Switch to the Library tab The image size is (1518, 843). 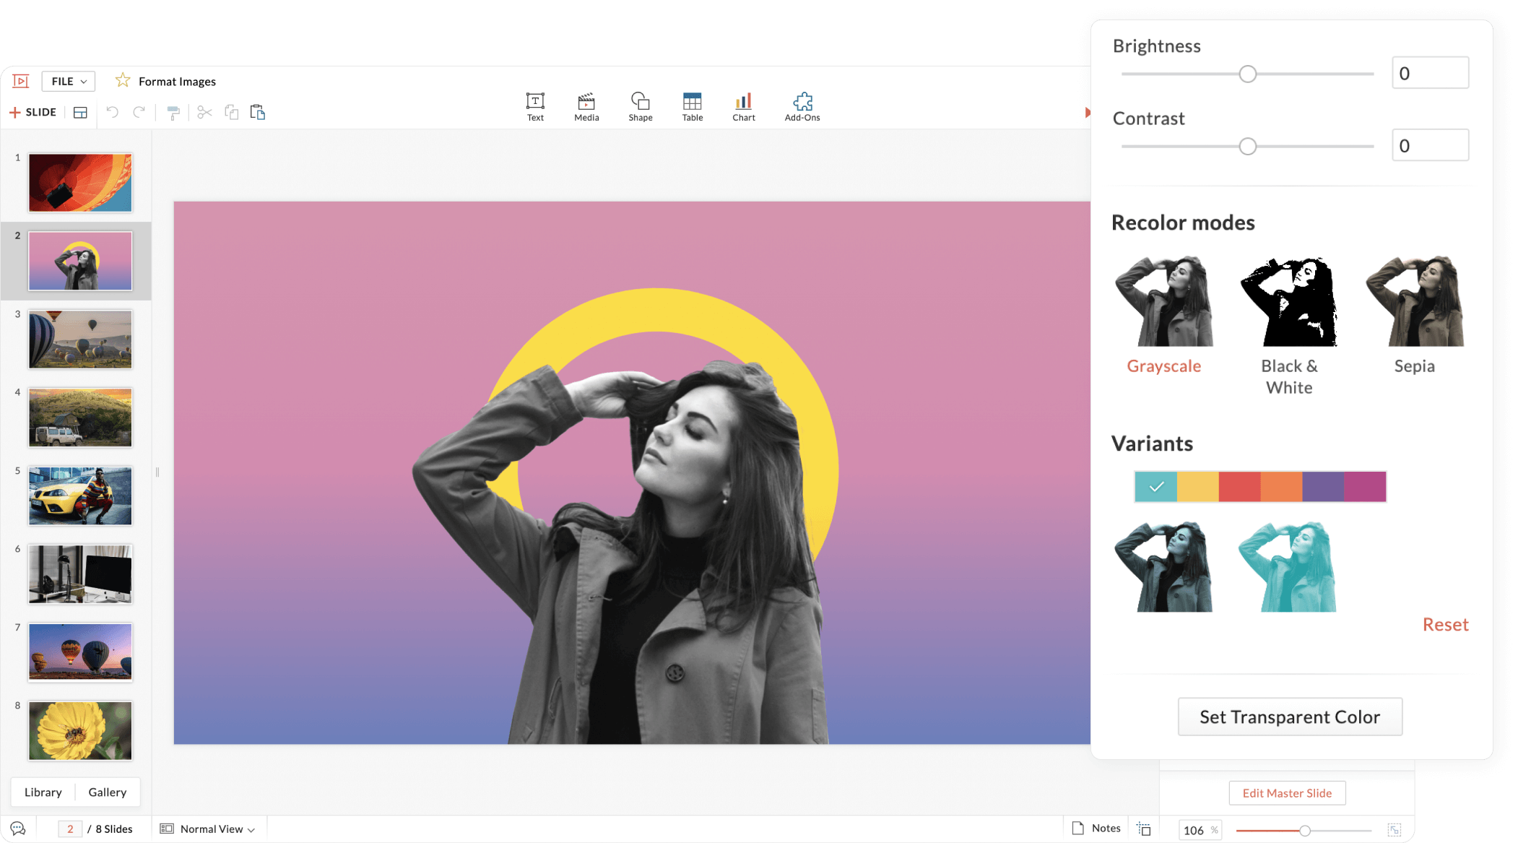point(43,792)
